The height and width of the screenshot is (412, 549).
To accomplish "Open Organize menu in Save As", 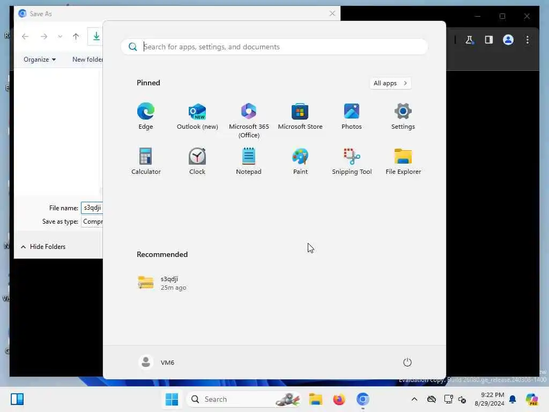I will (x=40, y=60).
